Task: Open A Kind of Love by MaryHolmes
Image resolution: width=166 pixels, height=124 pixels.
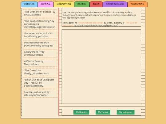Action: [40, 63]
